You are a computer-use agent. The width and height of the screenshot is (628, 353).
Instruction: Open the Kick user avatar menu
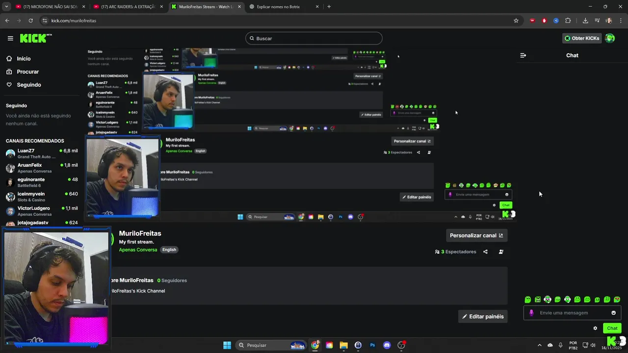pos(610,38)
